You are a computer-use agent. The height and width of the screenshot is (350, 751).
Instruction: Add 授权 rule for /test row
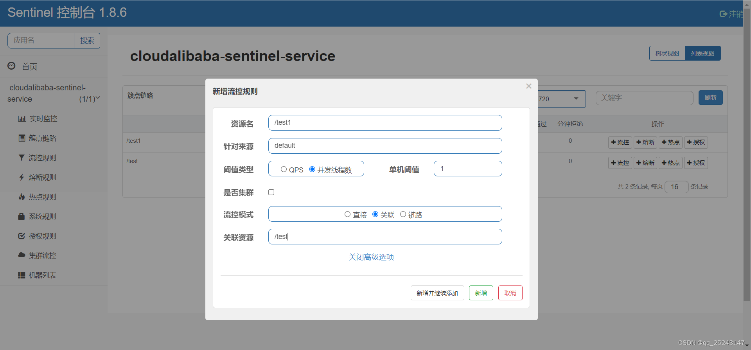tap(696, 163)
